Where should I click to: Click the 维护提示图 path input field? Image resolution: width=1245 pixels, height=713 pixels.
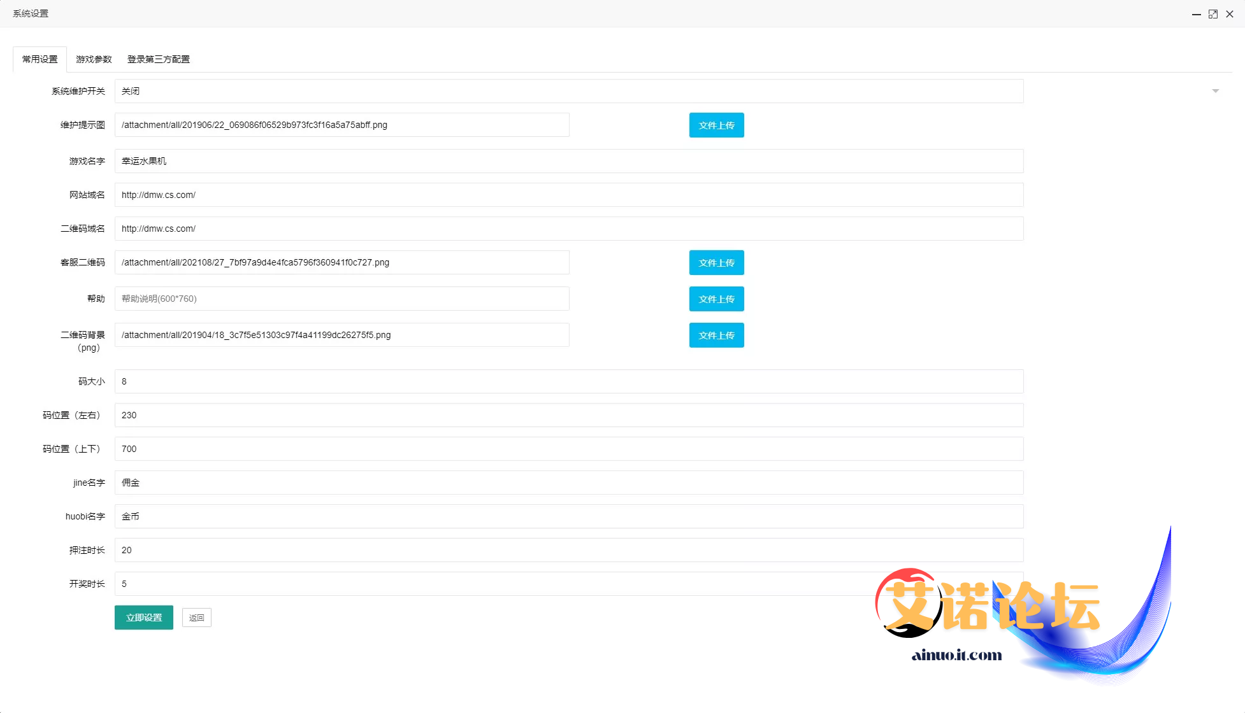[x=342, y=125]
